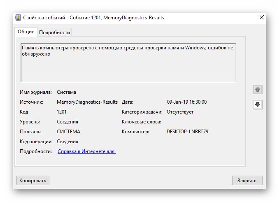Select the event code value 1201
This screenshot has width=279, height=202.
pyautogui.click(x=62, y=112)
